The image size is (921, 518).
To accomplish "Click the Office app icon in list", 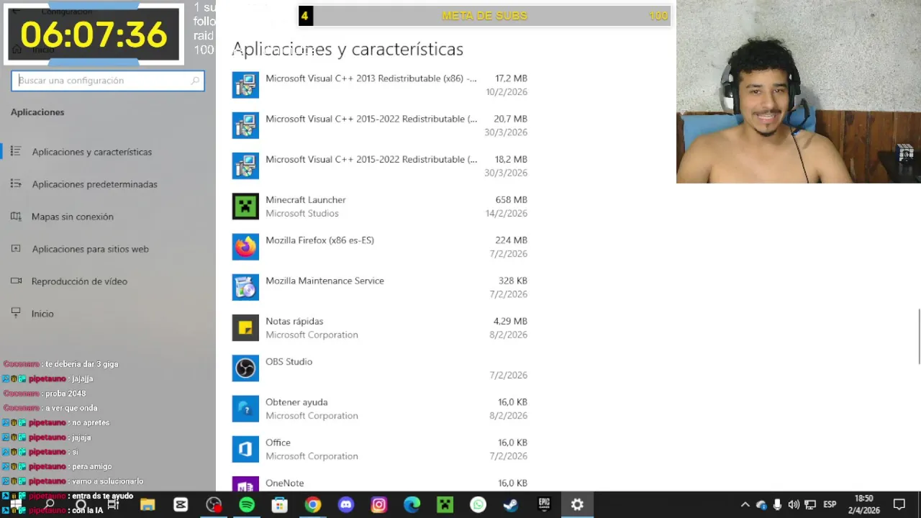I will 245,449.
